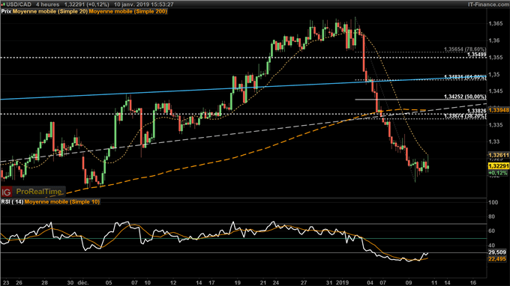Click the date axis label '16'
Screen dimensions: 510x286
[x=473, y=282]
